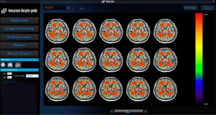The height and width of the screenshot is (115, 216).
Task: Go to previous slice page arrow
Action: (112, 111)
